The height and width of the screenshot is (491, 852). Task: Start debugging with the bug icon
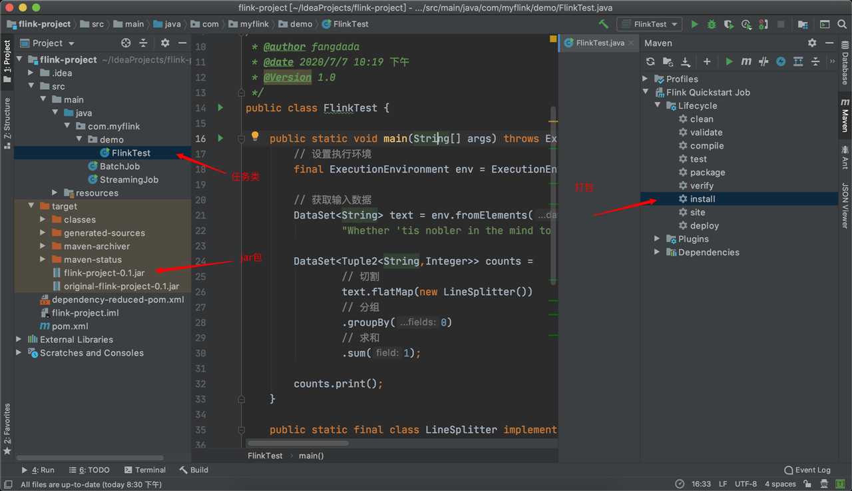(712, 24)
